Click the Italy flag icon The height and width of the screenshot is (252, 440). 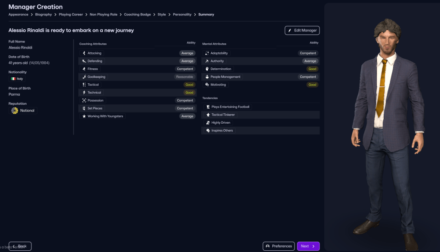[13, 79]
